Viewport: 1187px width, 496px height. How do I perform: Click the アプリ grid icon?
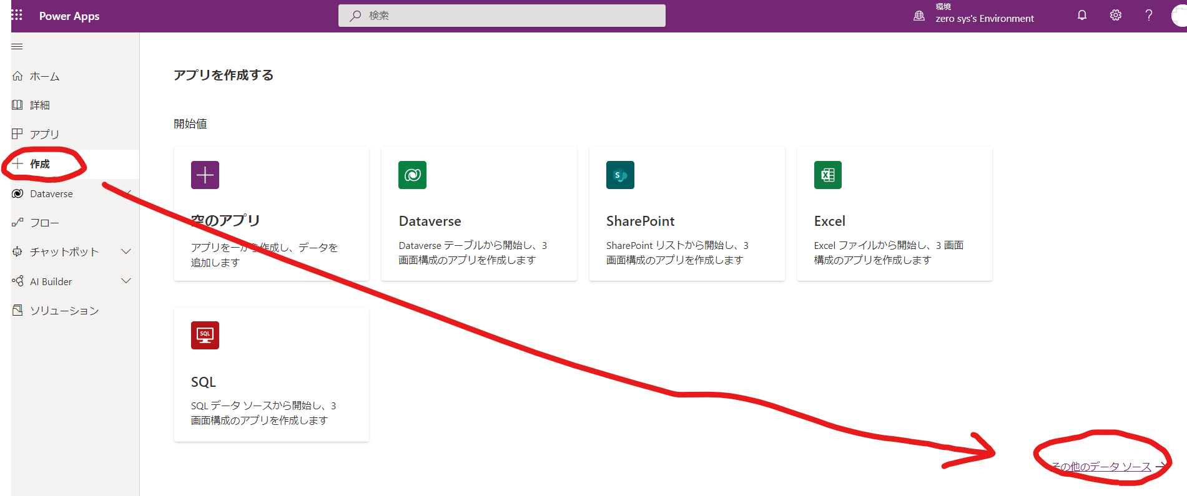[17, 134]
